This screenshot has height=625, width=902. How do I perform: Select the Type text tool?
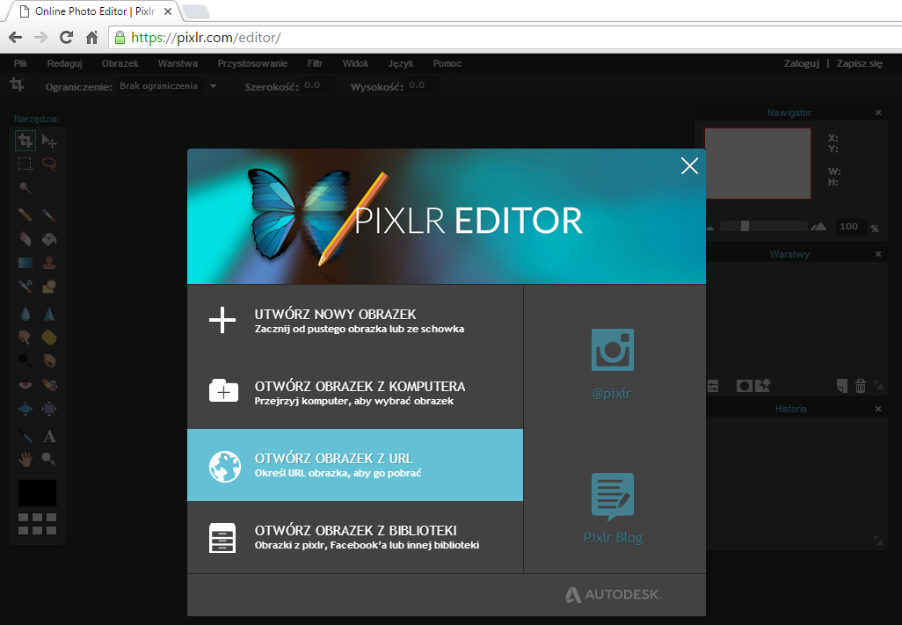tap(49, 436)
